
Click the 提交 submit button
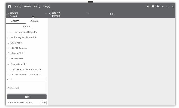click(x=27, y=96)
